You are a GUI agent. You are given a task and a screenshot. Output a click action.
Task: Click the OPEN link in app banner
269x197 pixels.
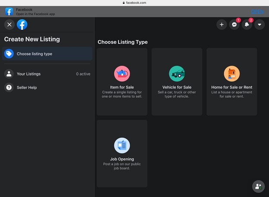click(x=257, y=12)
